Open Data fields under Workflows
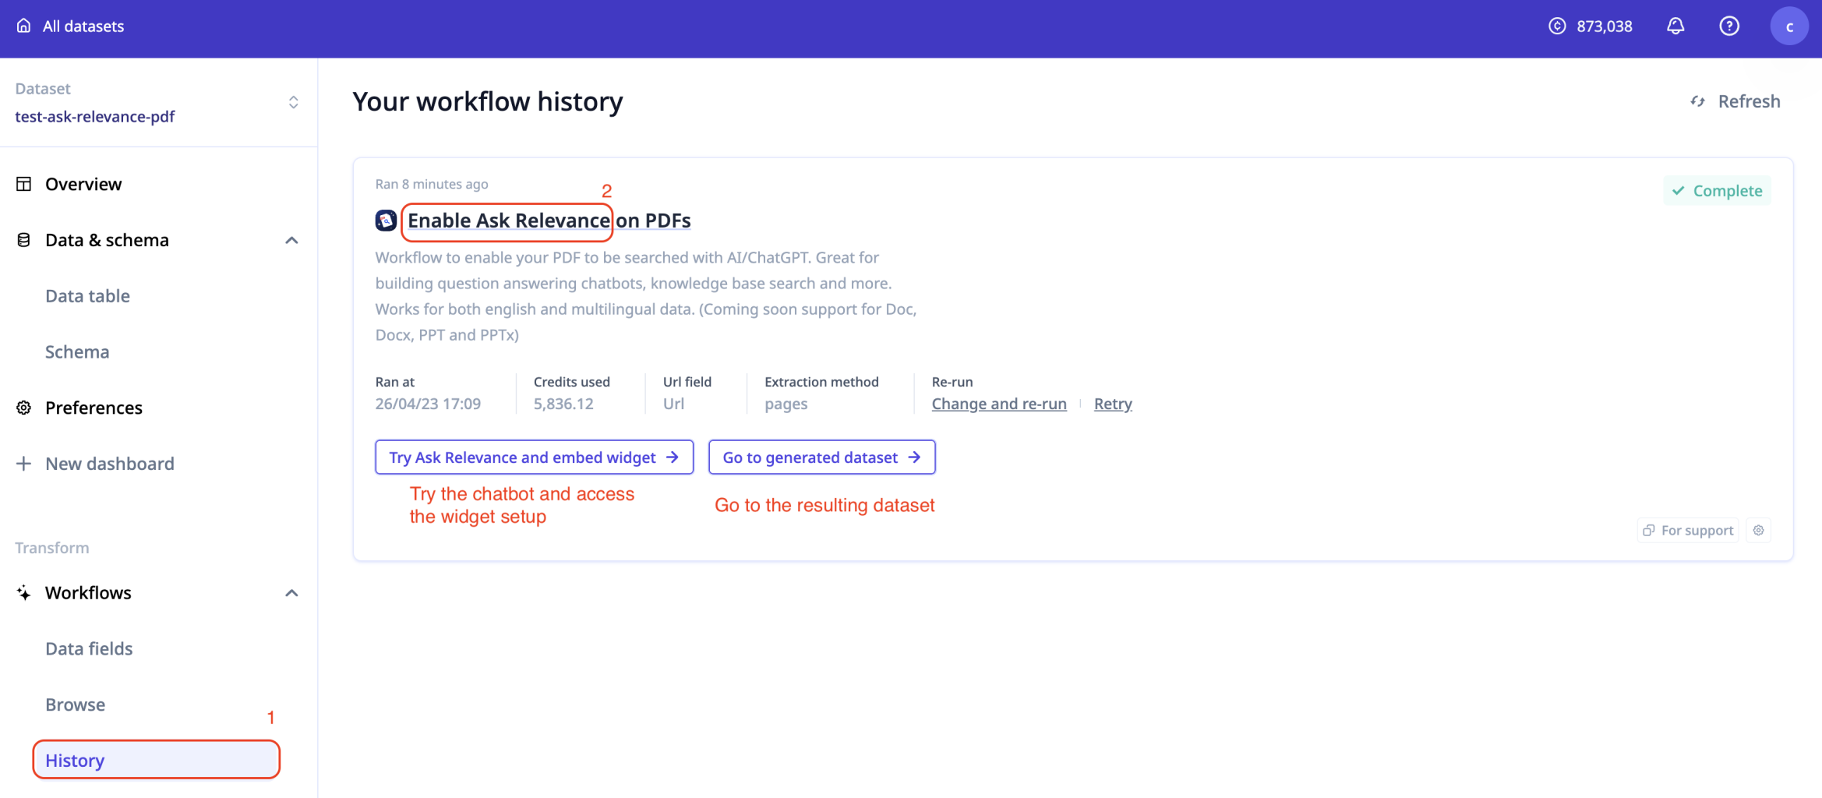The image size is (1822, 798). coord(89,648)
